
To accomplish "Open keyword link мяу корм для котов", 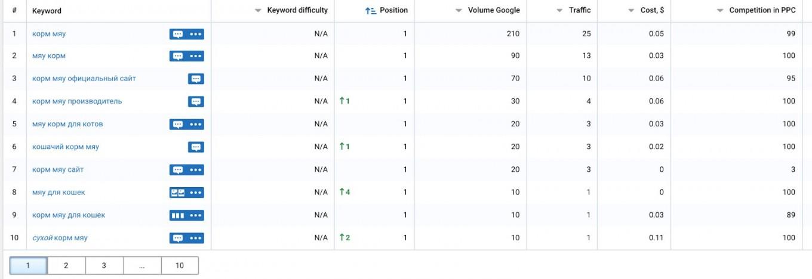I will tap(67, 124).
